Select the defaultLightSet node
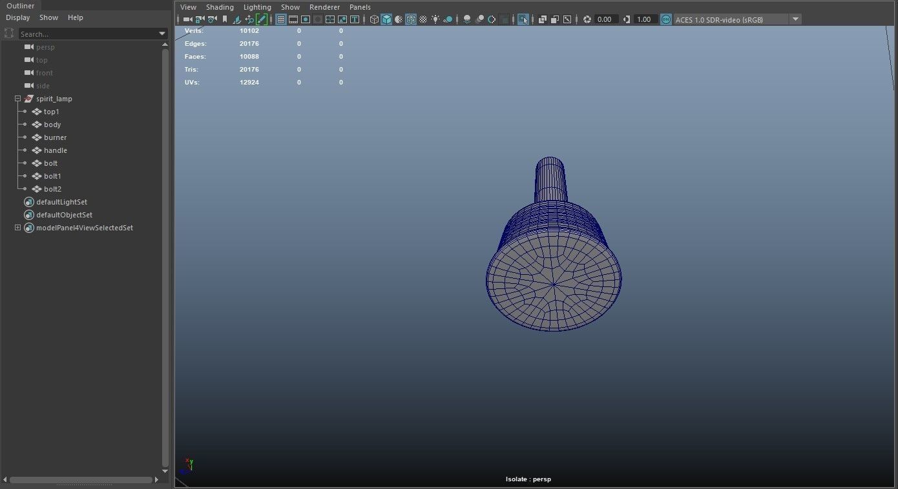Screen dimensions: 898x489 tap(61, 202)
